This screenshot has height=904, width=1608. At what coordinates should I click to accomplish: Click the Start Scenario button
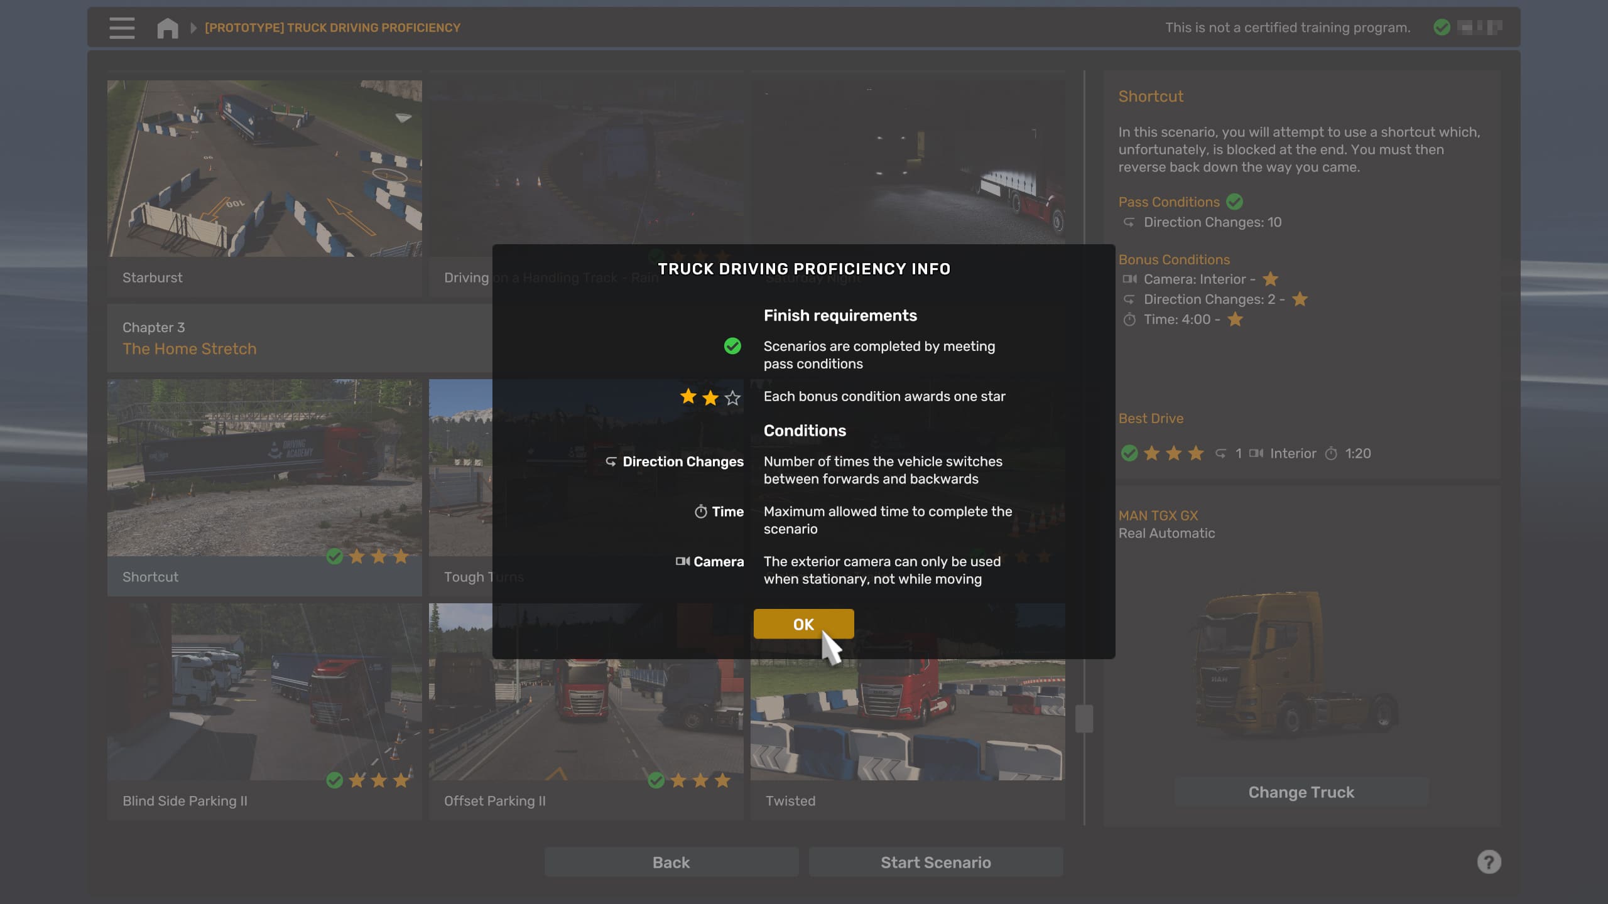tap(935, 863)
